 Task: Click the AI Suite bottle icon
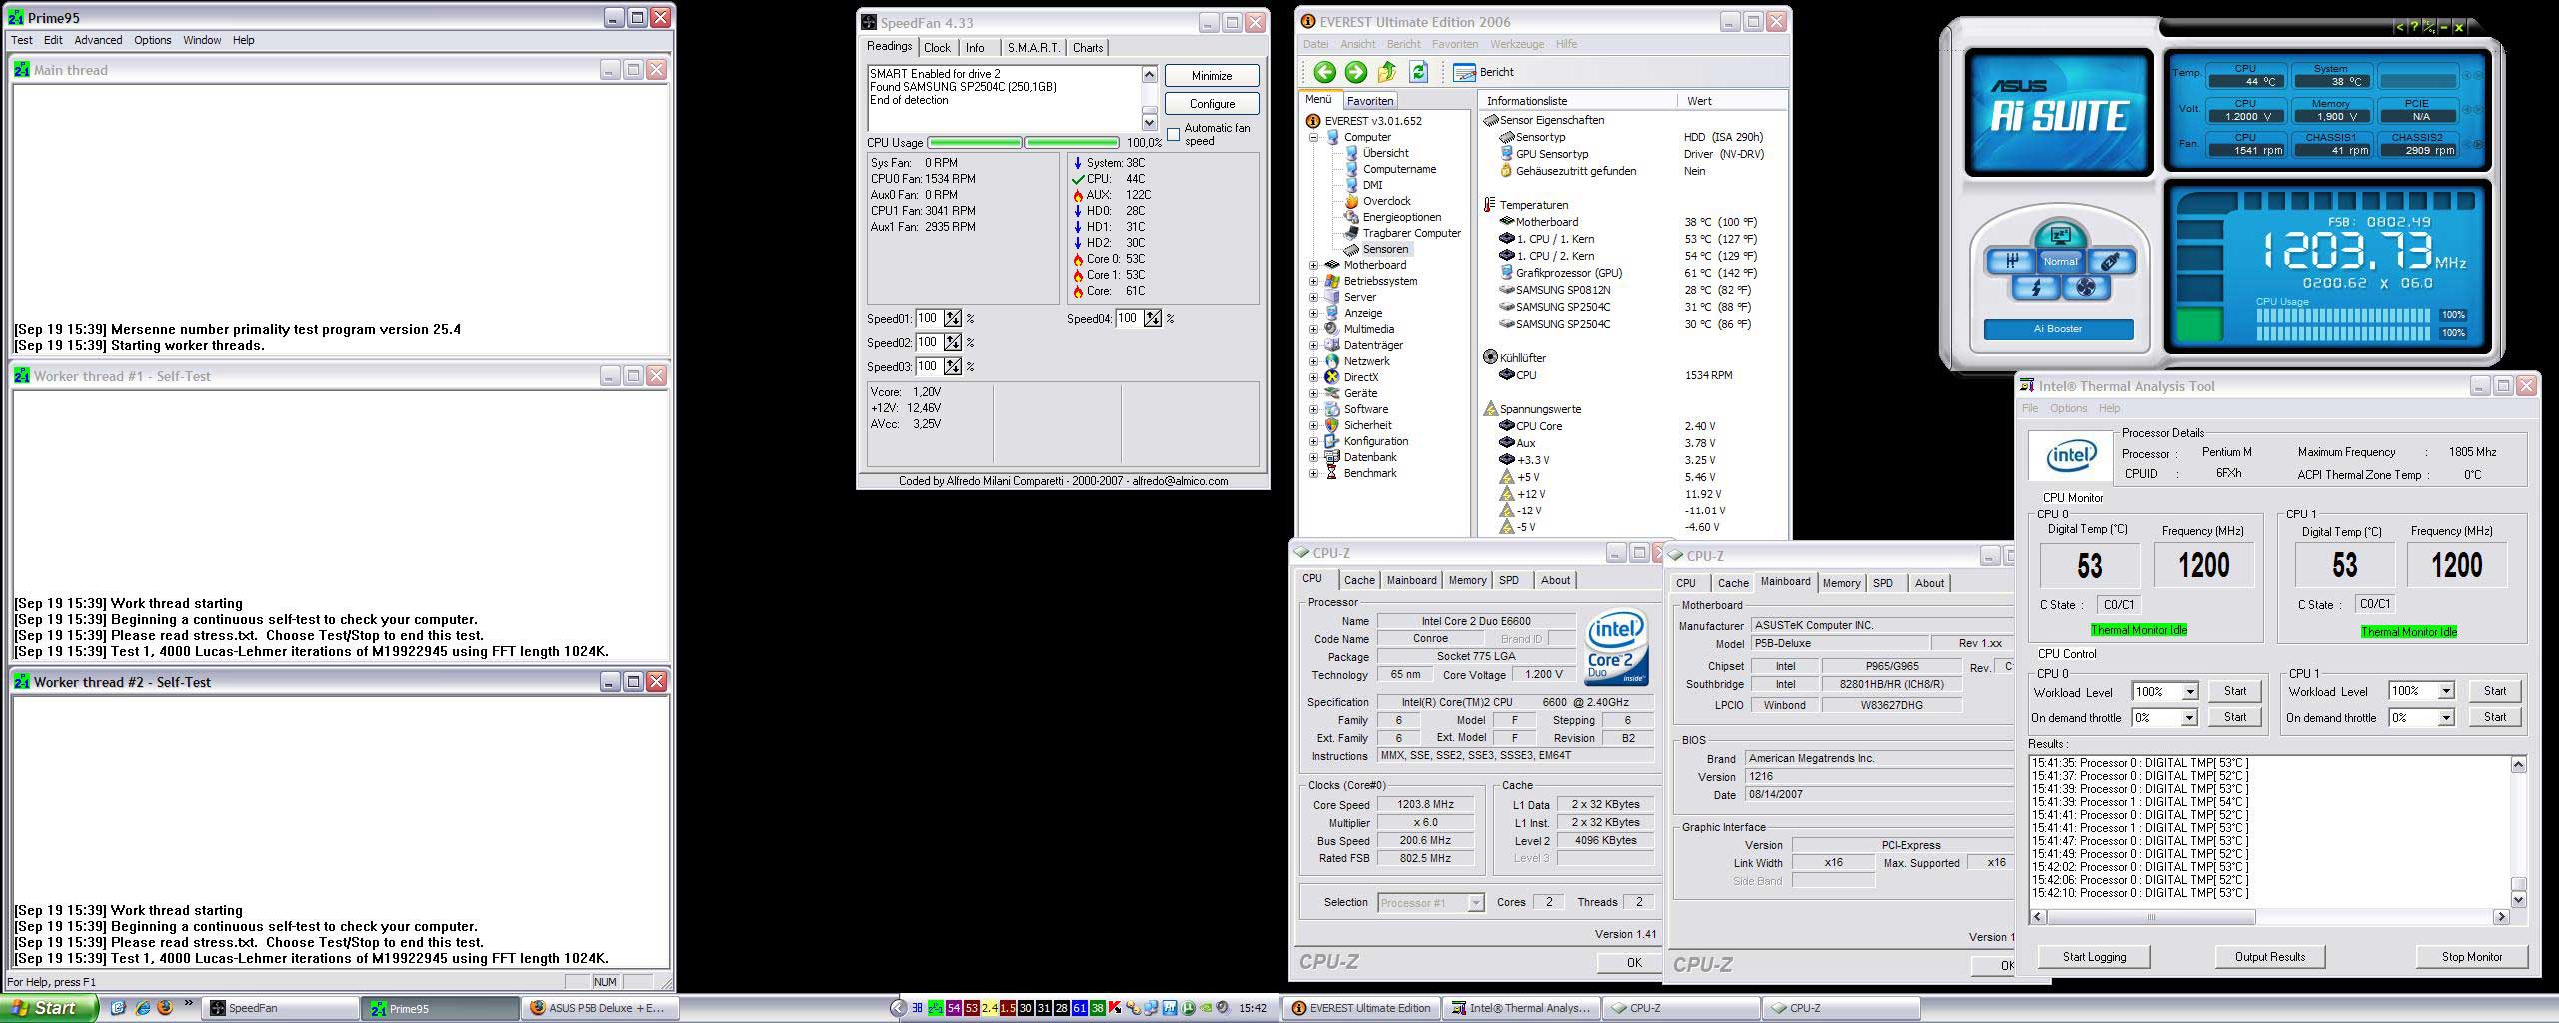click(2110, 262)
